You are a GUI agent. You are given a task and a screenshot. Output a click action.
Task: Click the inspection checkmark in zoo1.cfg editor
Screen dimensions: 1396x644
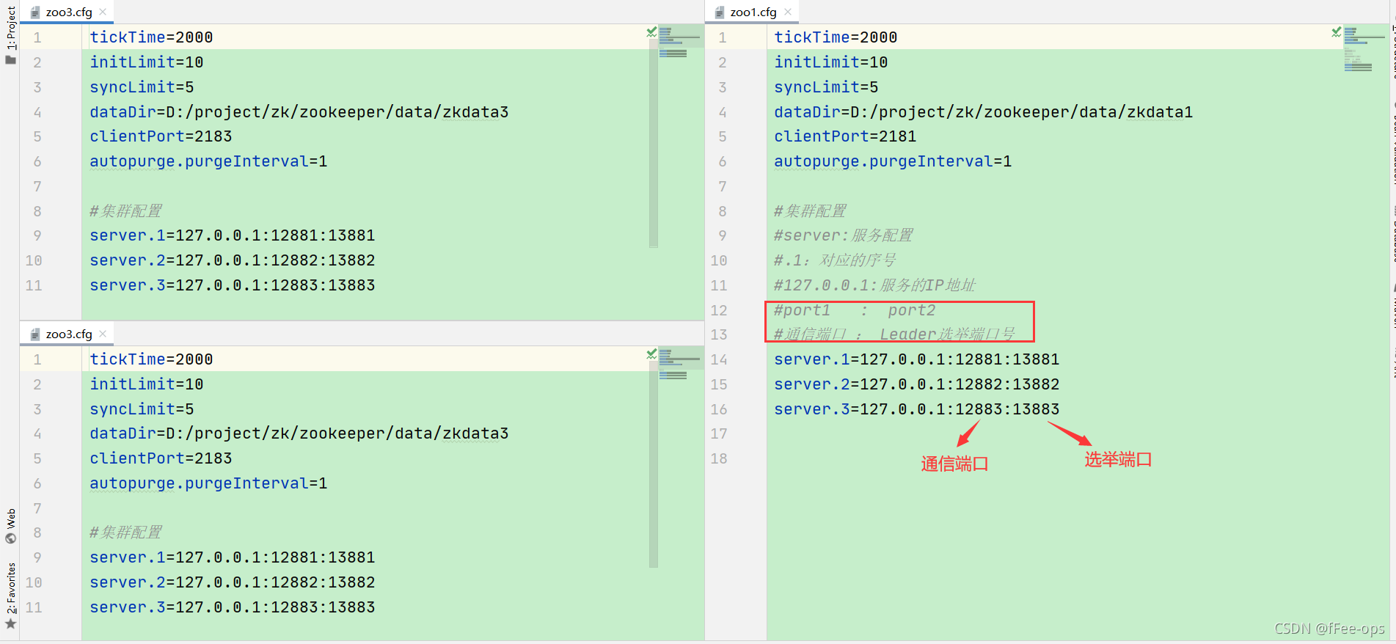[x=1336, y=32]
